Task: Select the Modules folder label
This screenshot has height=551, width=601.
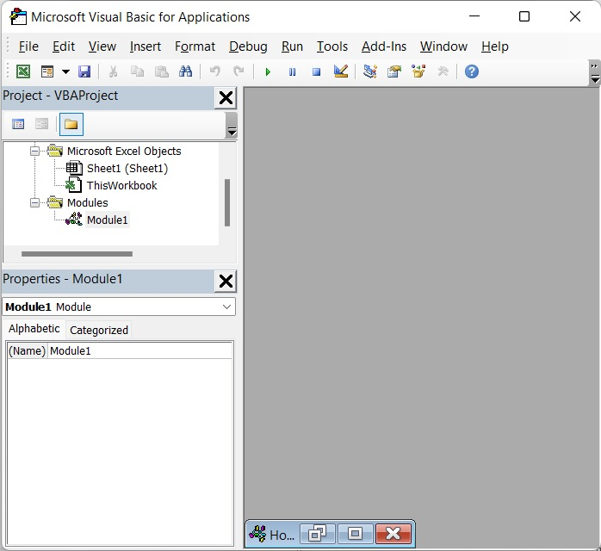Action: [87, 202]
